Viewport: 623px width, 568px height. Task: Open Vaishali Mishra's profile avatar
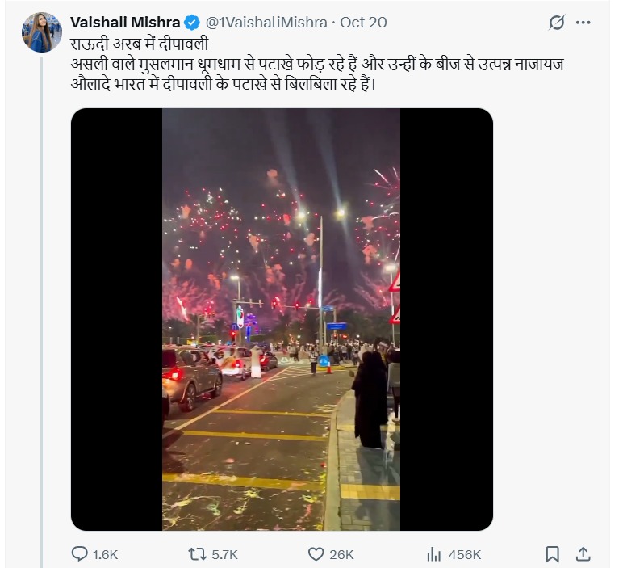[x=42, y=32]
